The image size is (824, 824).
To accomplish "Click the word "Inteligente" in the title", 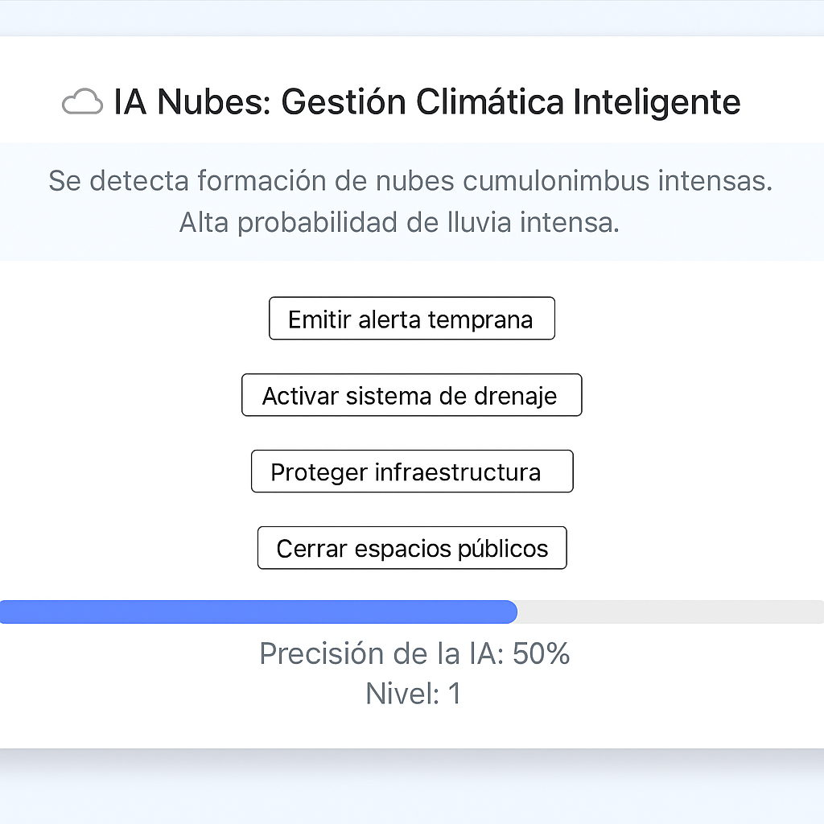I will point(657,102).
